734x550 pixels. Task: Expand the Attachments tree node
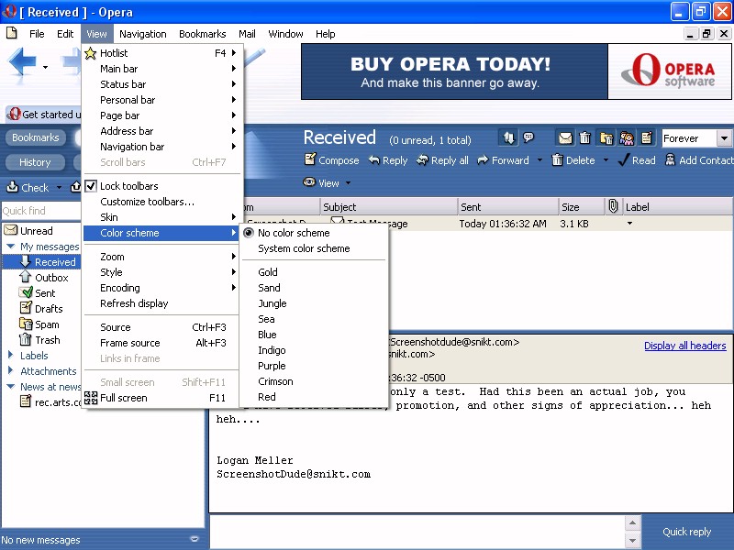coord(10,371)
